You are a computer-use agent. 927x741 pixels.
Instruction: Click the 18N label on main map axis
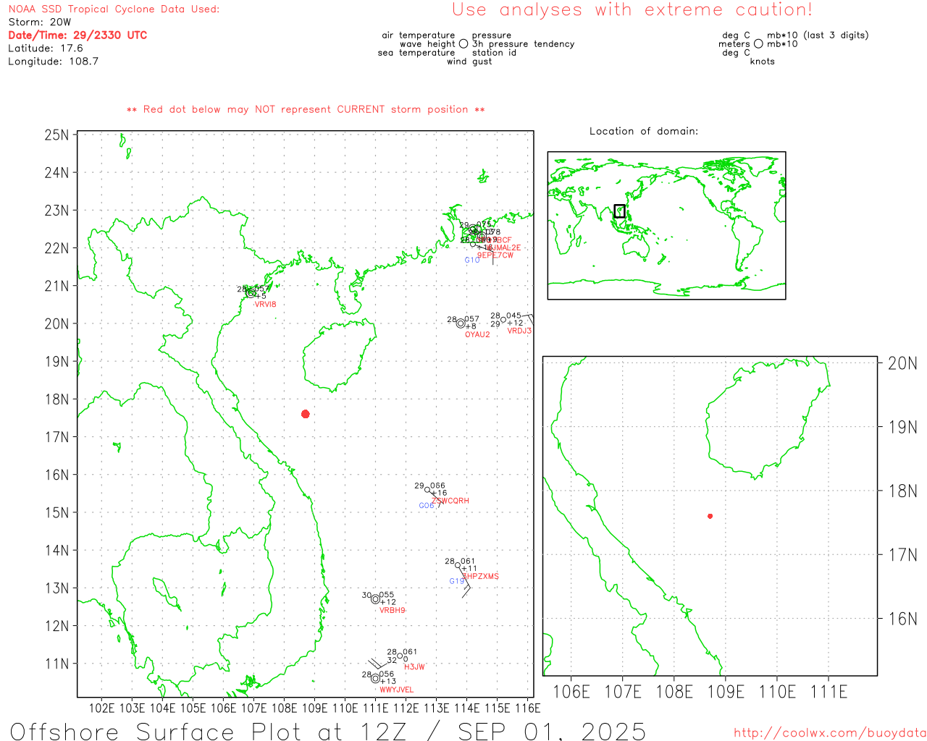pos(57,399)
